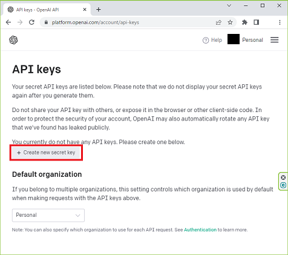Open the tab search chevron

tap(229, 5)
